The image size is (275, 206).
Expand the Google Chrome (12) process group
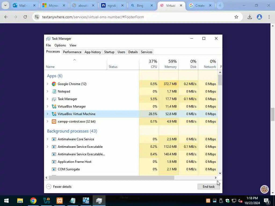(47, 84)
